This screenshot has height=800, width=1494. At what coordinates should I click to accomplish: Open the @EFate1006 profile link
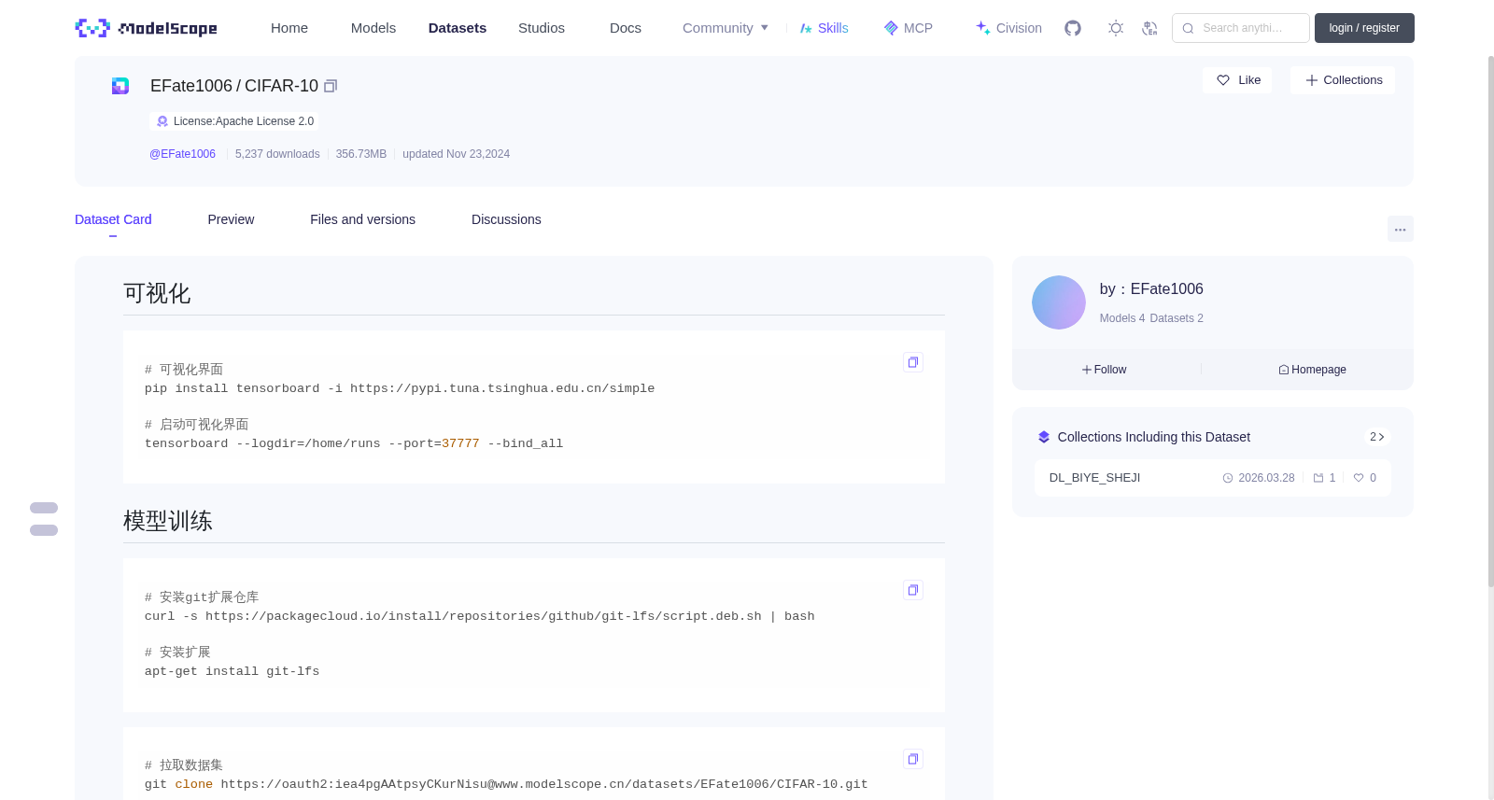pos(182,154)
